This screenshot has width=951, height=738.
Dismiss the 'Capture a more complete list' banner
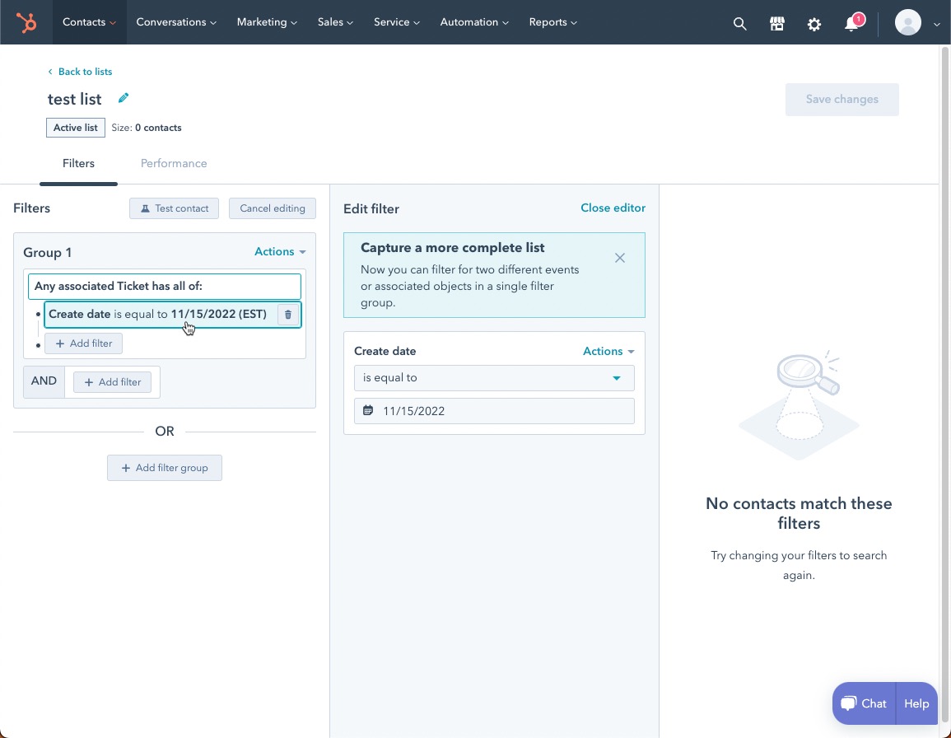(x=619, y=258)
